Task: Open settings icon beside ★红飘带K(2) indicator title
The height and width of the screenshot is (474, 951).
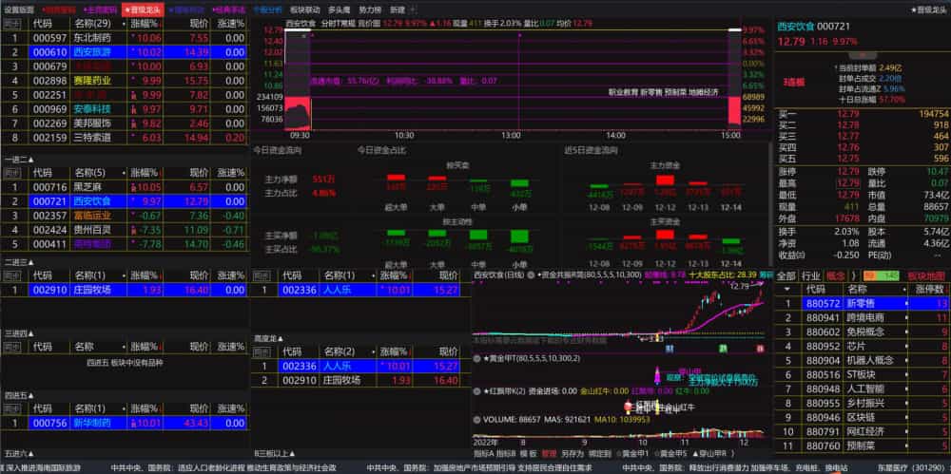Action: pyautogui.click(x=477, y=391)
